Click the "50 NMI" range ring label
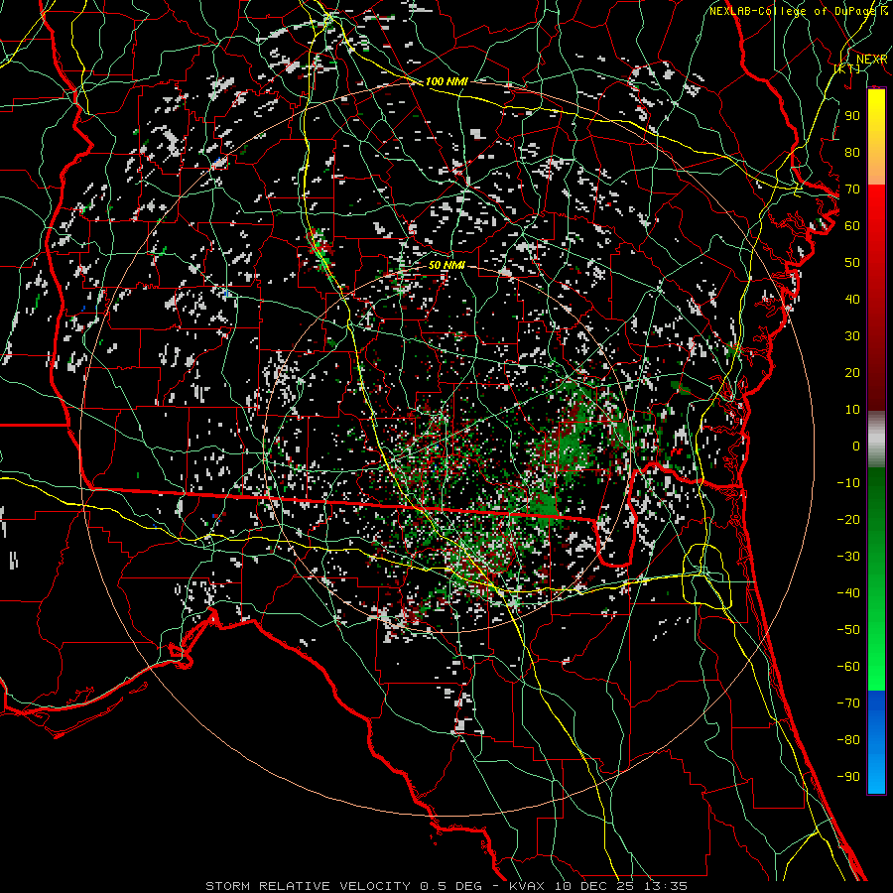Screen dimensions: 893x893 pyautogui.click(x=446, y=265)
